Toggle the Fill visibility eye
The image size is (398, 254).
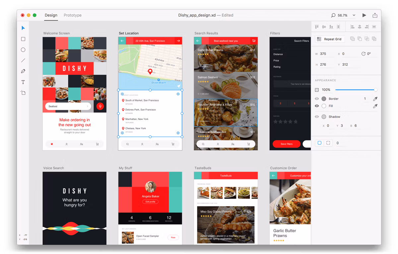[x=317, y=106]
